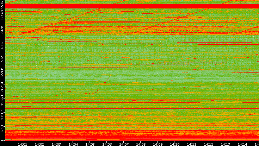This screenshot has height=146, width=259.
Task: Click the 14:08 time axis label
Action: 140,144
